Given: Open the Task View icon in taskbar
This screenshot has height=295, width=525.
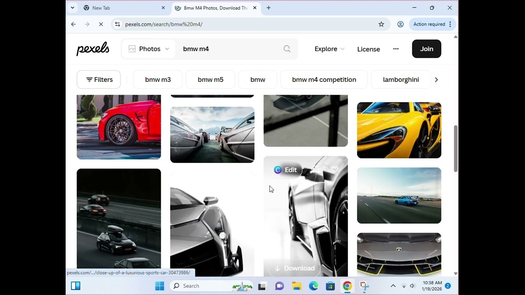Looking at the screenshot, I should click(262, 286).
